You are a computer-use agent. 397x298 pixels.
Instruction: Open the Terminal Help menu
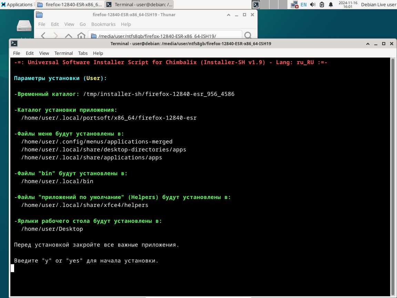pyautogui.click(x=98, y=53)
